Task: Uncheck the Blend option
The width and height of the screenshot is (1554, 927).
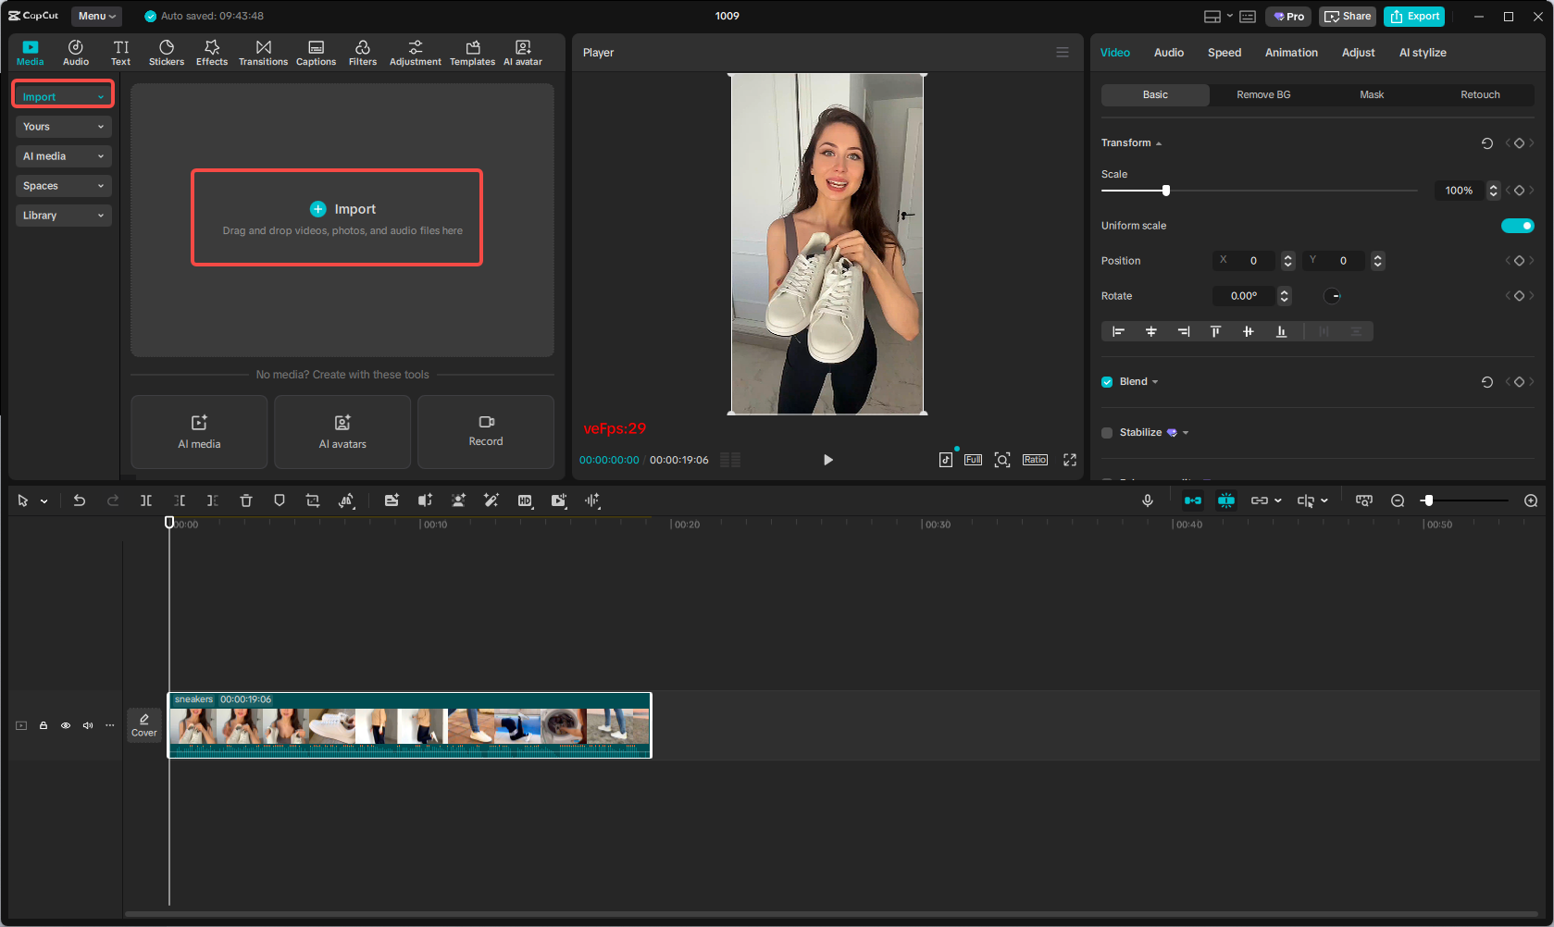Action: pyautogui.click(x=1106, y=381)
